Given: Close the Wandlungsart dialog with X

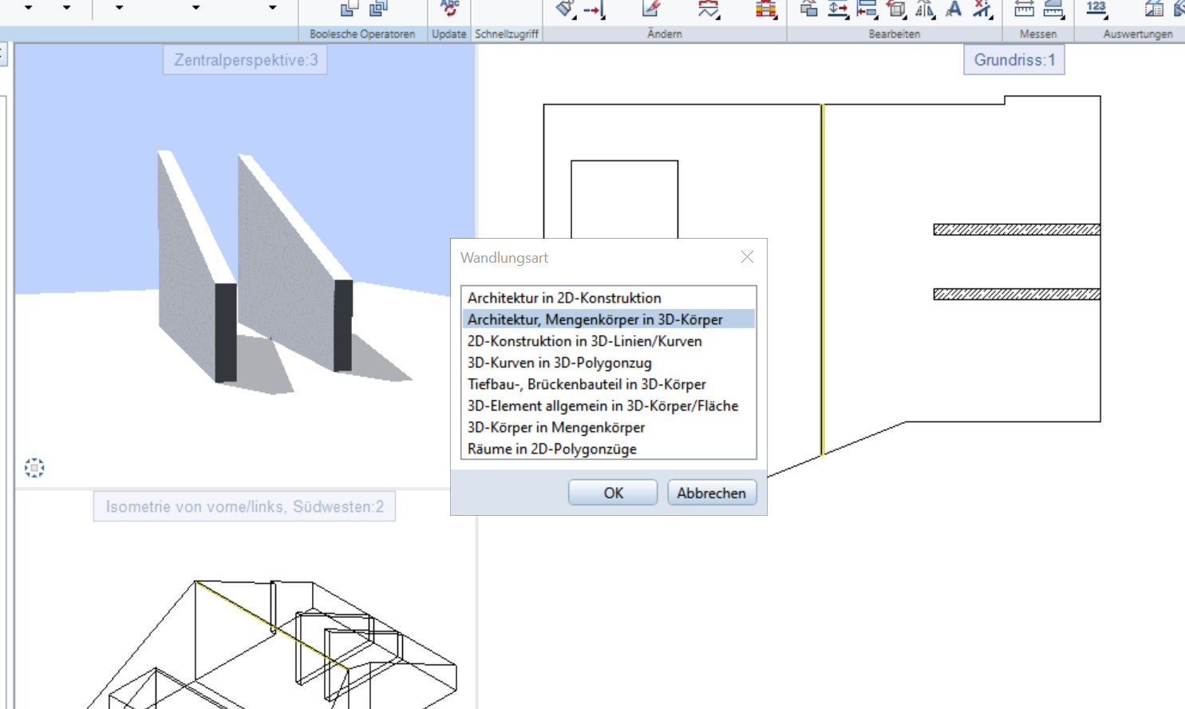Looking at the screenshot, I should coord(747,257).
